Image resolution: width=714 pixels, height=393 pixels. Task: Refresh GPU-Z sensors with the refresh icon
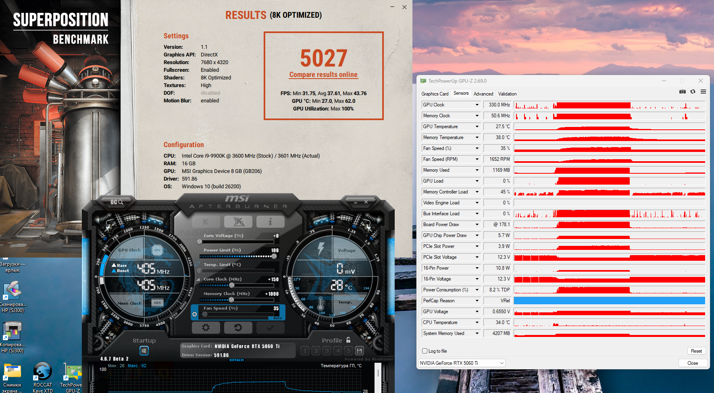tap(693, 91)
